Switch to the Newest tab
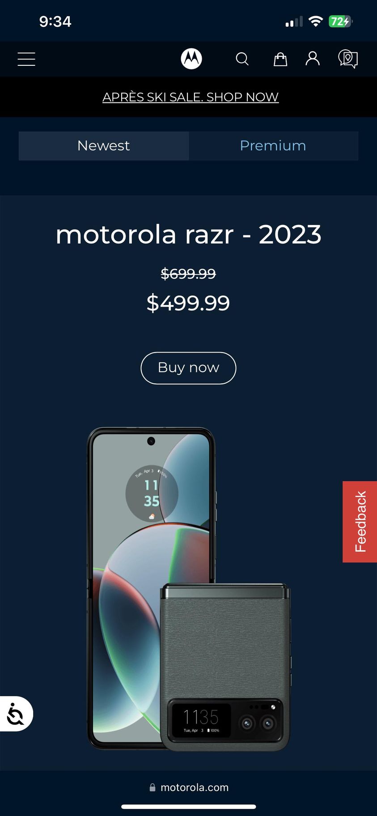 [x=104, y=146]
